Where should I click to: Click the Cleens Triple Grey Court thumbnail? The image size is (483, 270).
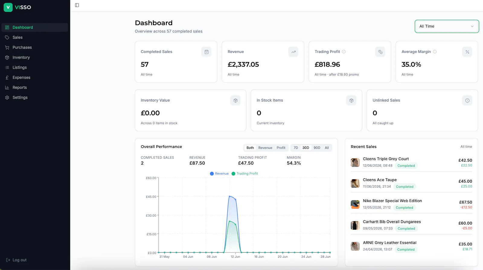(x=355, y=162)
